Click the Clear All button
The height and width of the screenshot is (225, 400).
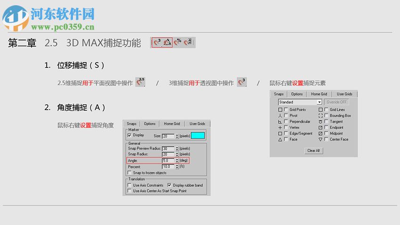click(313, 151)
